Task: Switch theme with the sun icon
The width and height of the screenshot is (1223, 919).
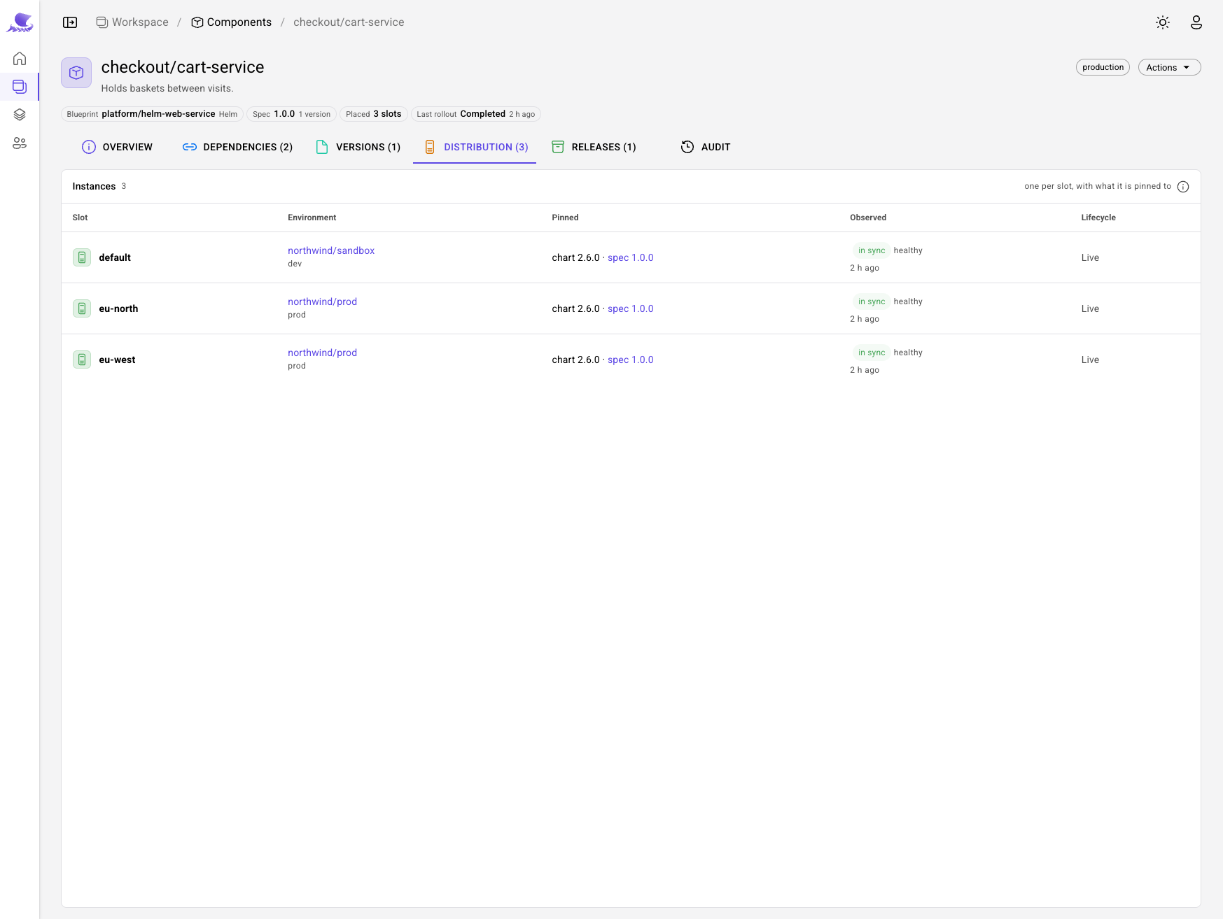Action: [1163, 22]
